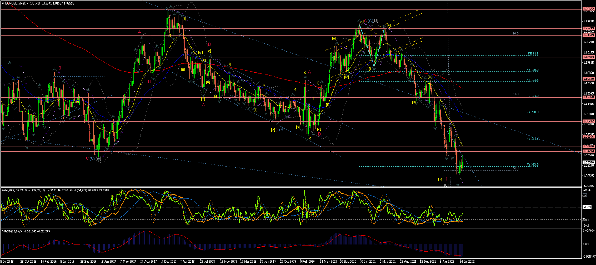Open the EURUSD,Weekly chart menu arrow
Viewport: 596px width, 265px height.
(2, 3)
